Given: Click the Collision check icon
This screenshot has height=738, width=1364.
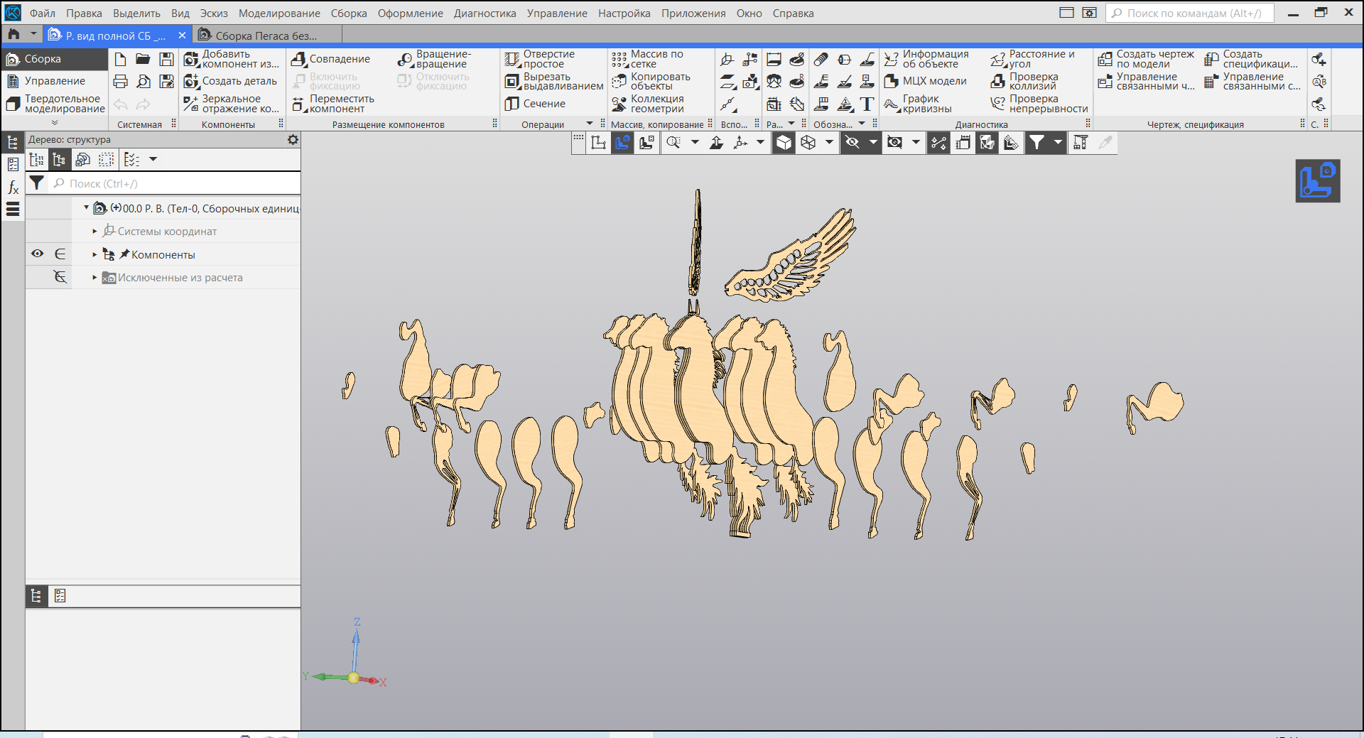Looking at the screenshot, I should (998, 82).
